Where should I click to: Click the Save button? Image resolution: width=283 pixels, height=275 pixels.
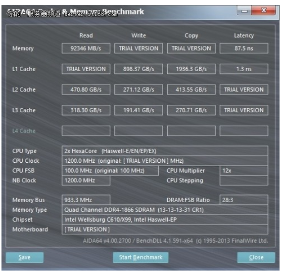tap(25, 257)
